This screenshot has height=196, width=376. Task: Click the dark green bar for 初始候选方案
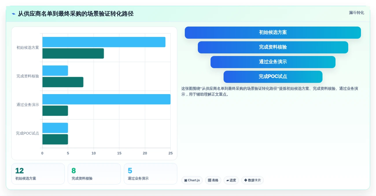click(73, 53)
